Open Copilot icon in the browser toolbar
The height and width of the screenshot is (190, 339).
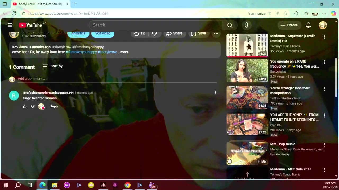(333, 13)
